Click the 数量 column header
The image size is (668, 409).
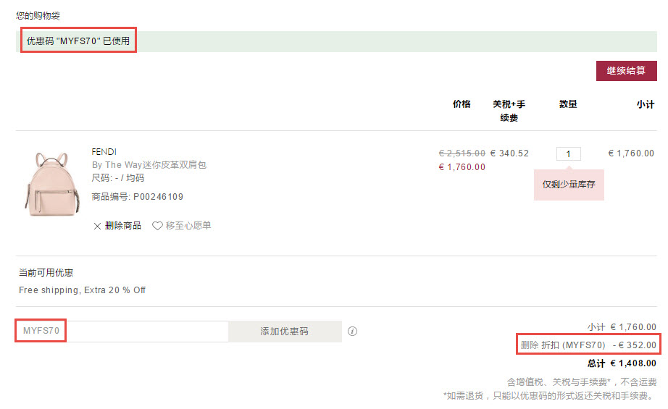[x=568, y=104]
